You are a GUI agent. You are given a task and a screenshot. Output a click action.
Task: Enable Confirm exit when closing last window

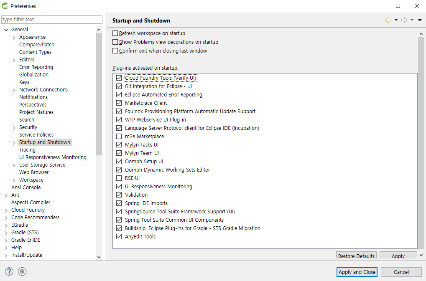click(x=115, y=51)
